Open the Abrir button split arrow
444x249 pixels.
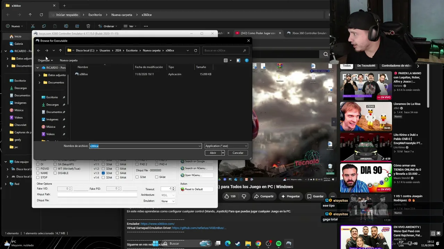[223, 153]
